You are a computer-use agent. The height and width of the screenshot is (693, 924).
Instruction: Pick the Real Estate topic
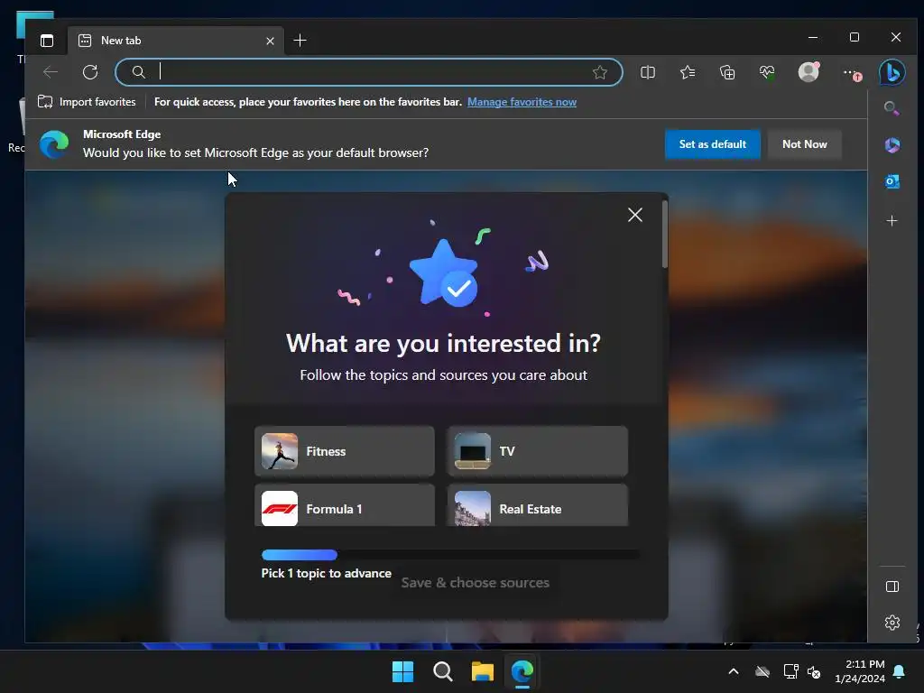[538, 505]
